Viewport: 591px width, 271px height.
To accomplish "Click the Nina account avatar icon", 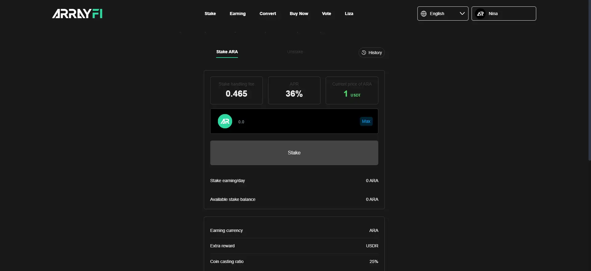I will coord(480,14).
